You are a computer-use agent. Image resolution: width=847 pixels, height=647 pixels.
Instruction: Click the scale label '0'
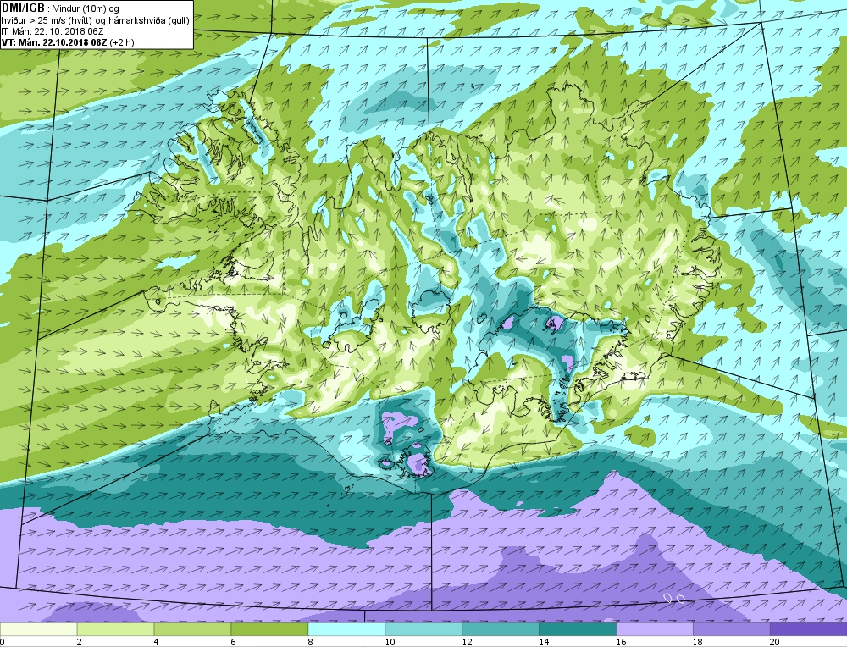(3, 642)
